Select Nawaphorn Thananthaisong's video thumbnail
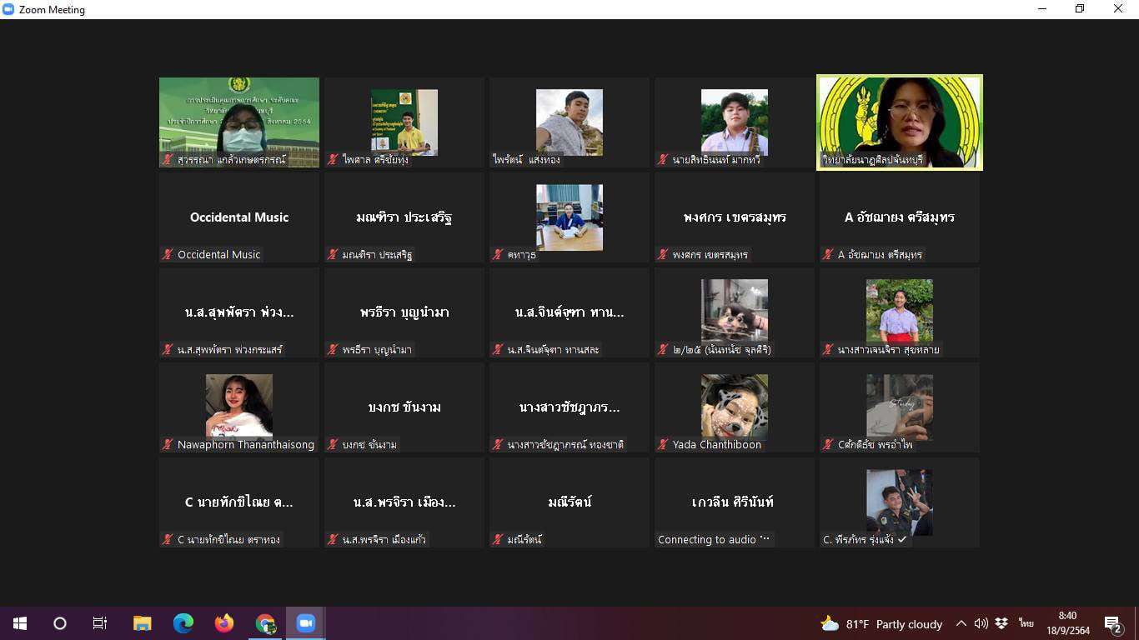This screenshot has height=640, width=1139. 239,405
